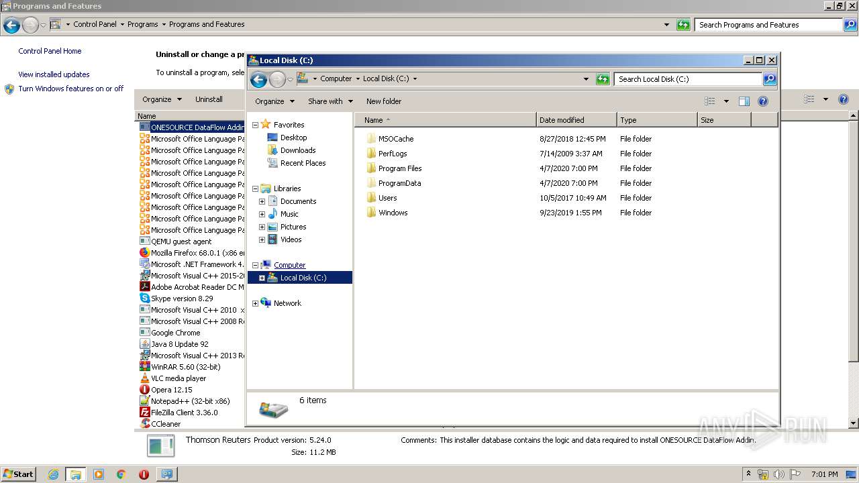Open the Share with dropdown menu
The image size is (859, 483).
[330, 101]
